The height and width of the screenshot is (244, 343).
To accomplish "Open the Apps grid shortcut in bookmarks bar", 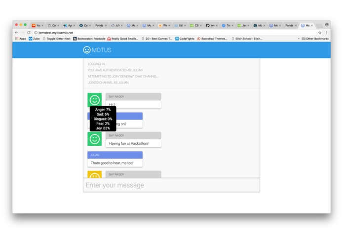I will [20, 39].
